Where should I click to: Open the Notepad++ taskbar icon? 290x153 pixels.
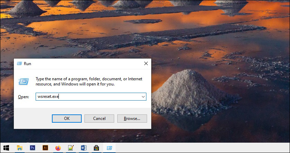click(71, 148)
